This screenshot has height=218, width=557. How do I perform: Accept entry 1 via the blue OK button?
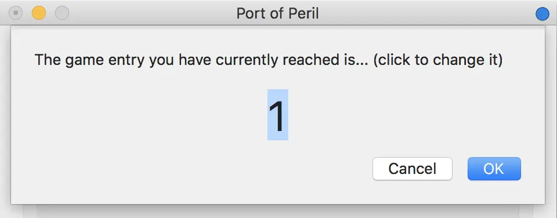pyautogui.click(x=494, y=169)
